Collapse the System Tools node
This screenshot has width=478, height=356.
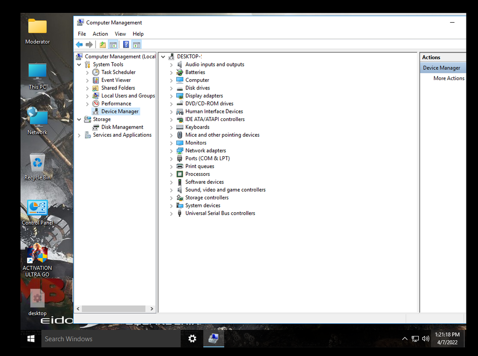pos(79,65)
